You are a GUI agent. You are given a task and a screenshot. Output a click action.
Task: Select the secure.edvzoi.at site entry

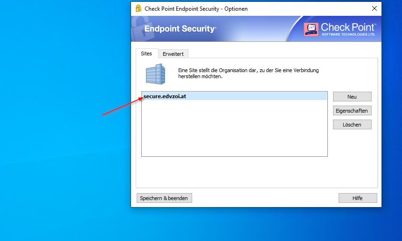tap(165, 96)
